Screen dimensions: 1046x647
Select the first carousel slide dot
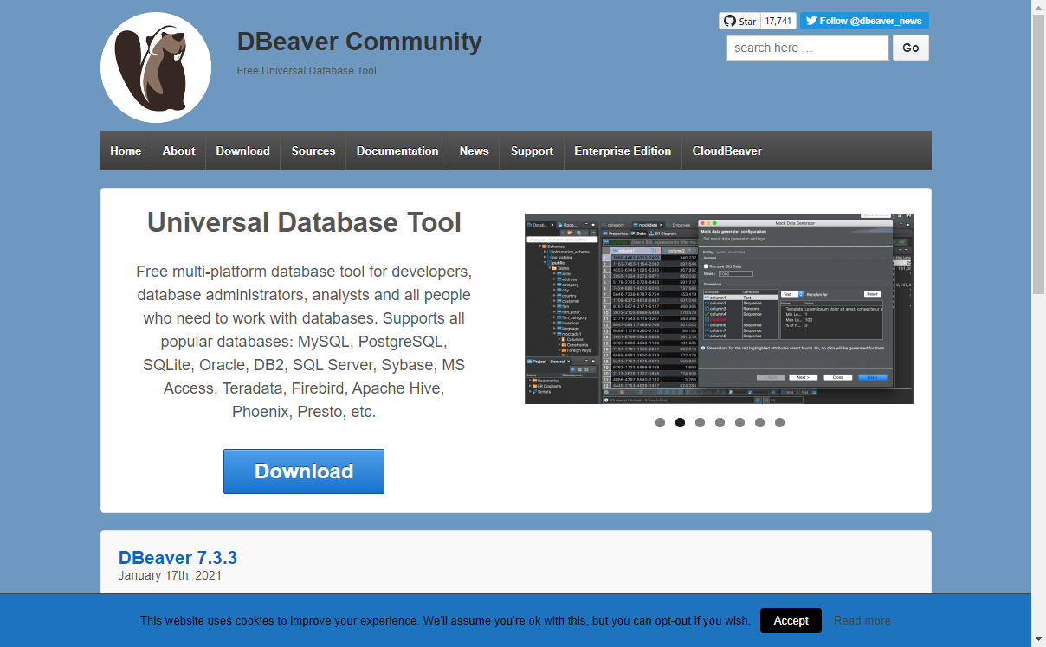[660, 423]
